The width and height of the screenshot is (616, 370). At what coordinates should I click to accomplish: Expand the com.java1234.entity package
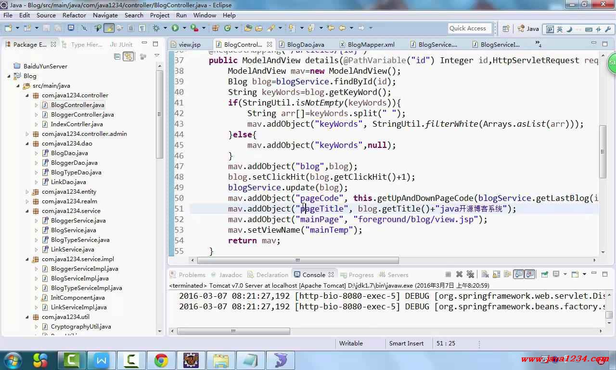[x=27, y=192]
